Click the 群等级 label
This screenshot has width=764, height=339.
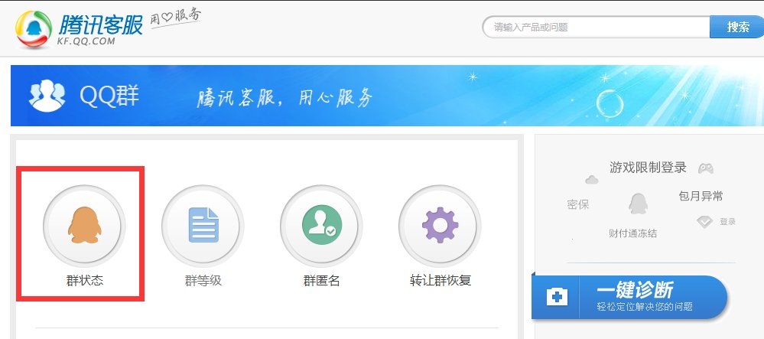[x=203, y=281]
